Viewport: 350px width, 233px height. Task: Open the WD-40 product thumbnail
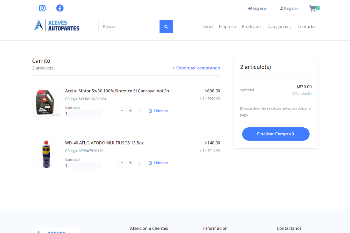[x=46, y=154]
